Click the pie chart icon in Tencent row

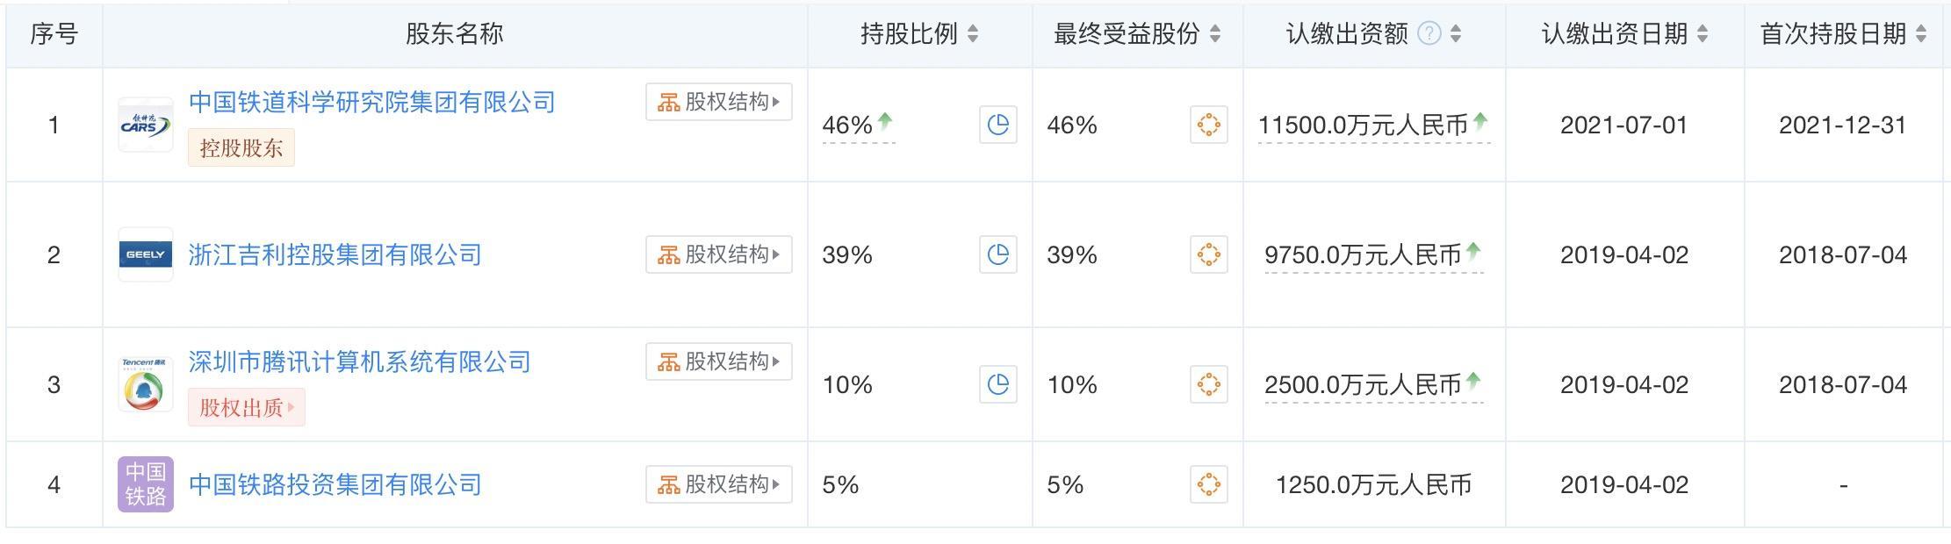(x=997, y=384)
